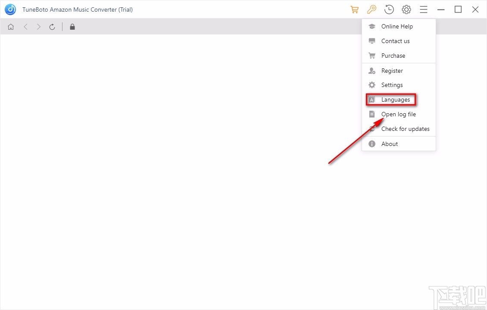This screenshot has width=487, height=310.
Task: Navigate back with the left arrow
Action: (x=25, y=27)
